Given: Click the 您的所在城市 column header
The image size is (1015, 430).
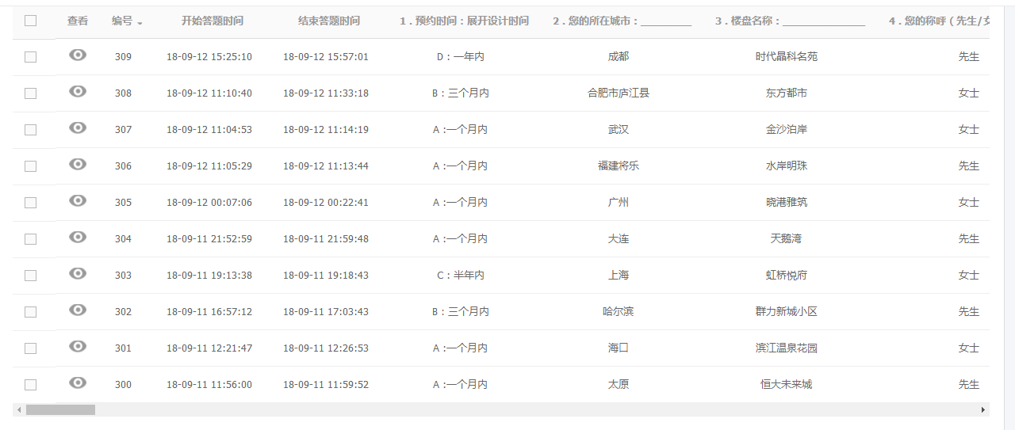Looking at the screenshot, I should 622,21.
